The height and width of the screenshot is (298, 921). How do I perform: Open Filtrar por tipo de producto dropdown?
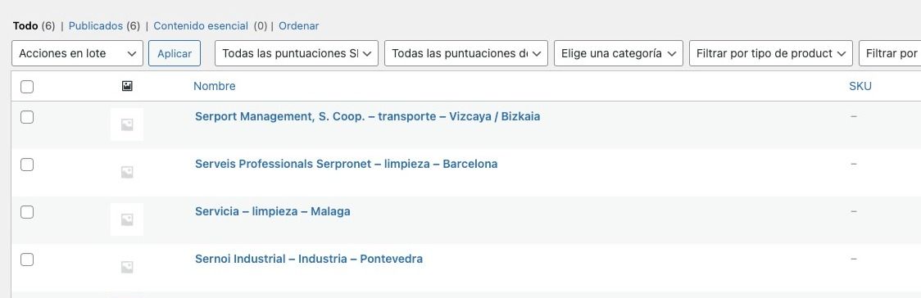pos(770,53)
